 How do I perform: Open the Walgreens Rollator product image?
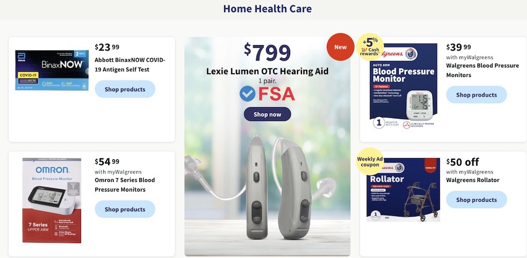click(403, 190)
